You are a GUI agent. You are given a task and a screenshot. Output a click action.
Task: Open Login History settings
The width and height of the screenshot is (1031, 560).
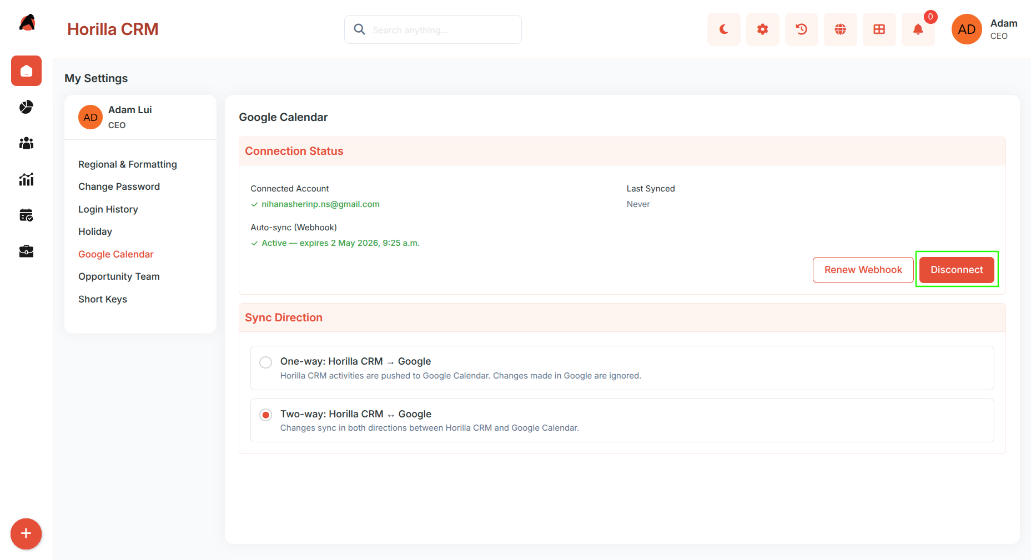(108, 209)
